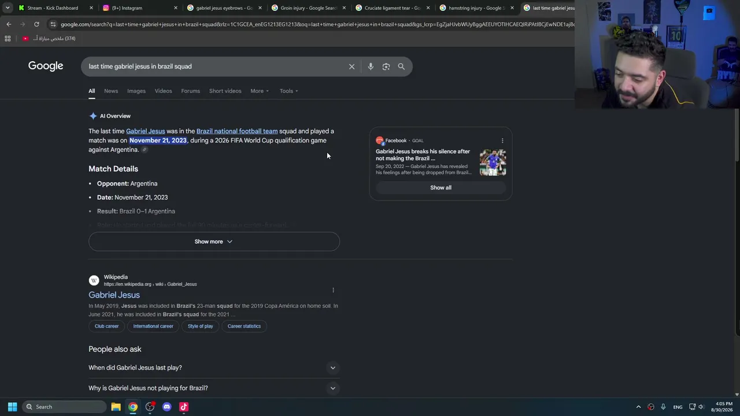This screenshot has width=740, height=416.
Task: Click the red antivirus icon in the system tray
Action: (651, 407)
